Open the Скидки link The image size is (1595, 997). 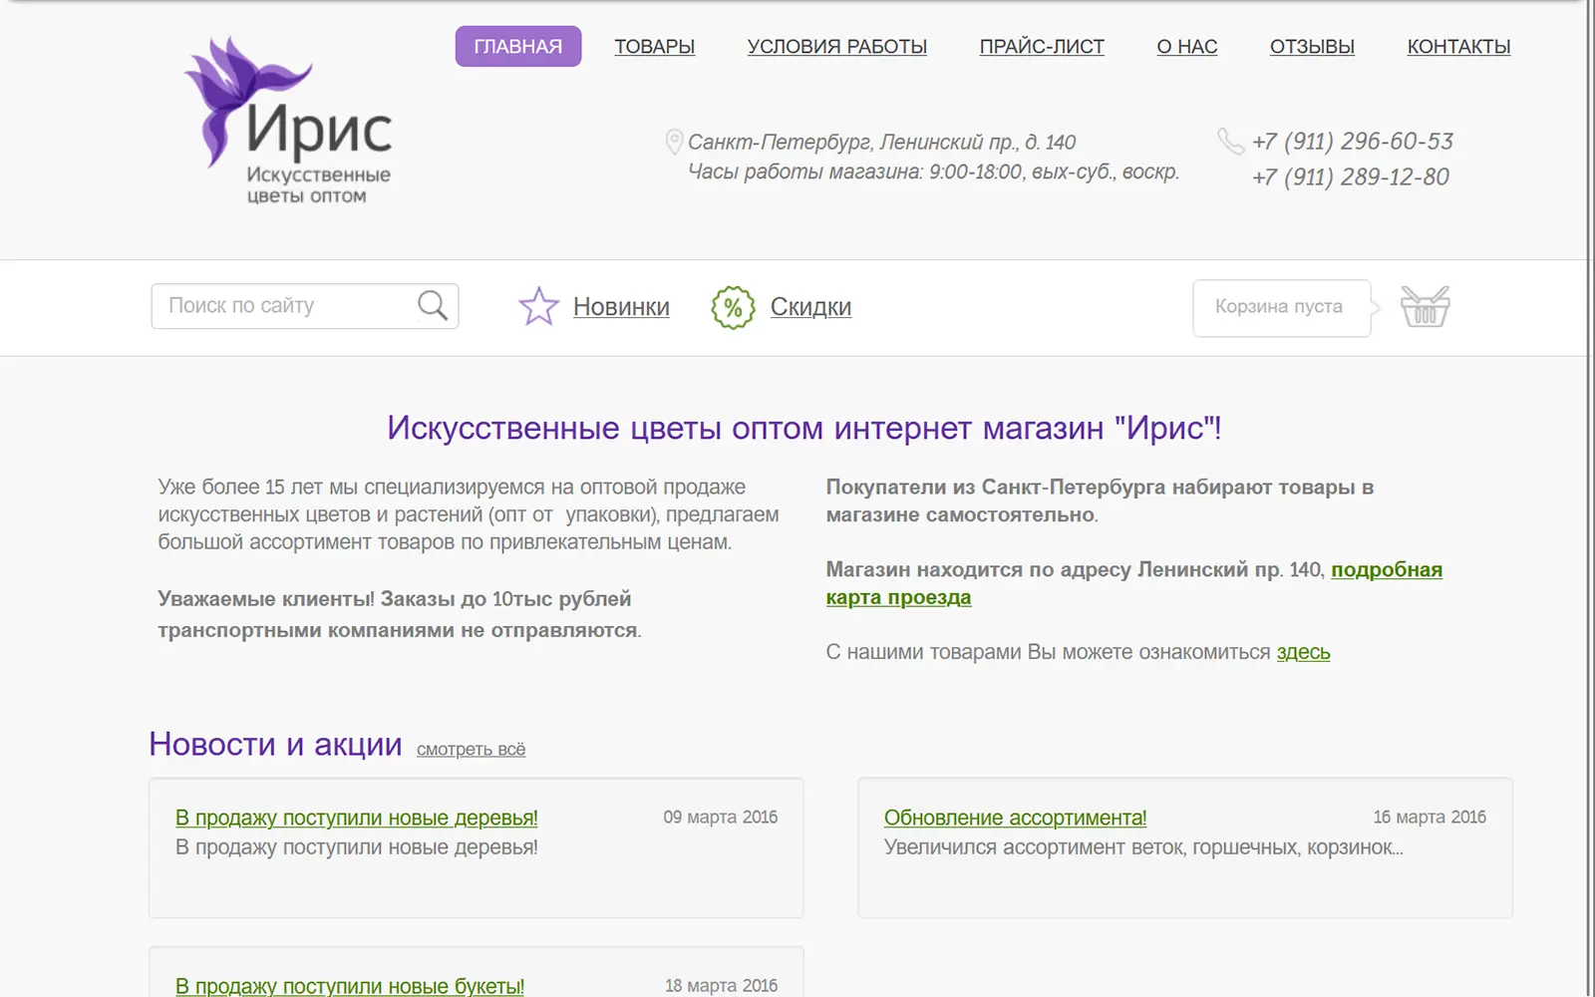coord(810,307)
